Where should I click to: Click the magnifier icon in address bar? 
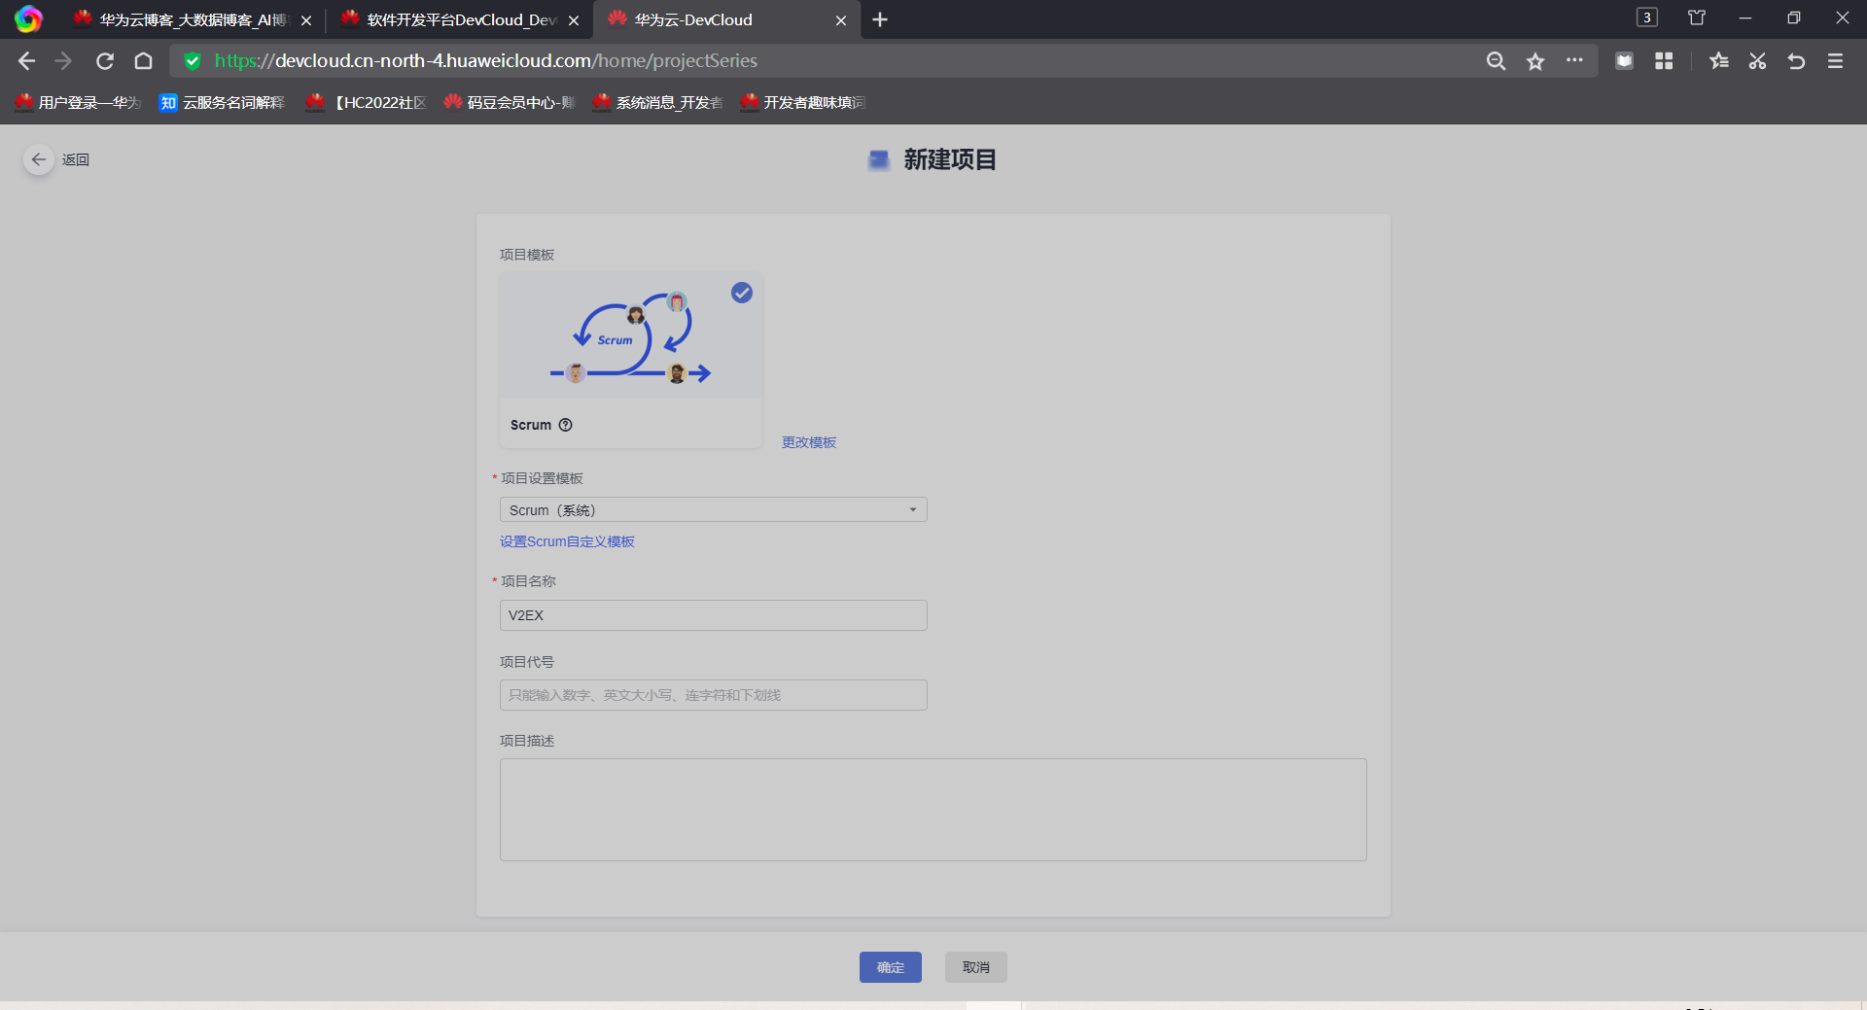[1497, 61]
